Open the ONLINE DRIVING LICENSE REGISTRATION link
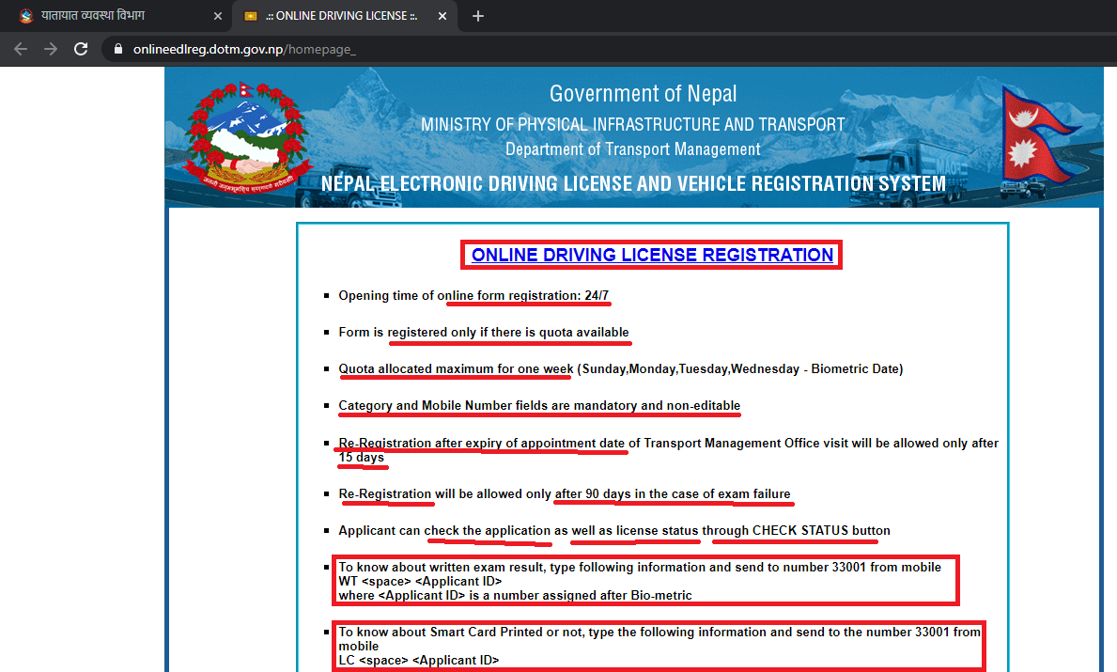The image size is (1117, 672). pyautogui.click(x=651, y=255)
